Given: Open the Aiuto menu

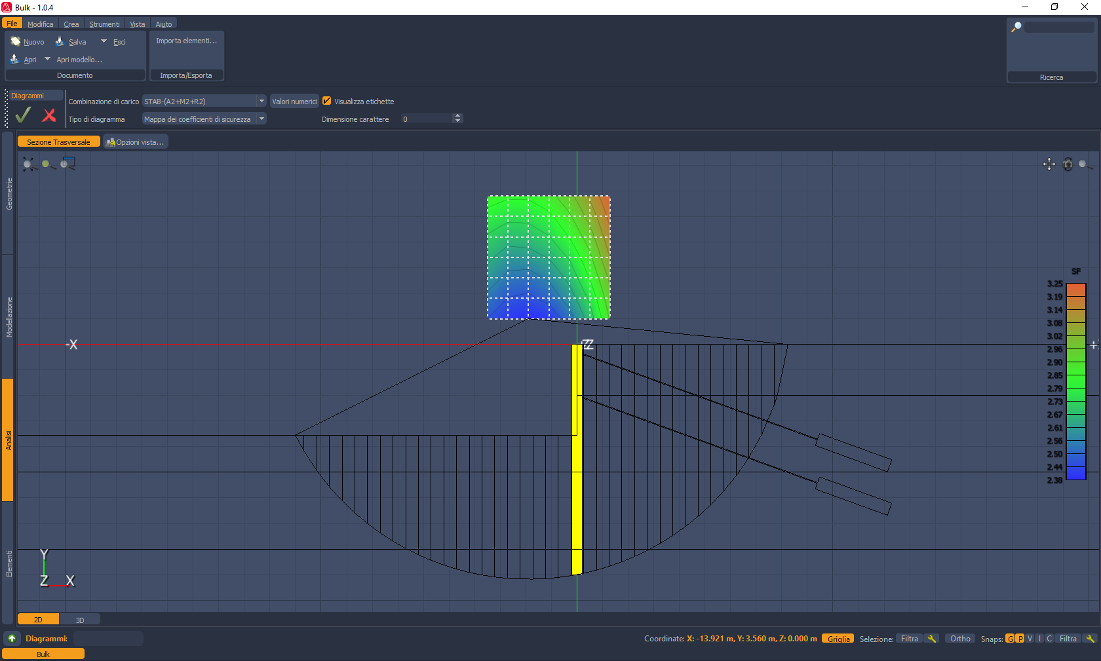Looking at the screenshot, I should click(164, 24).
